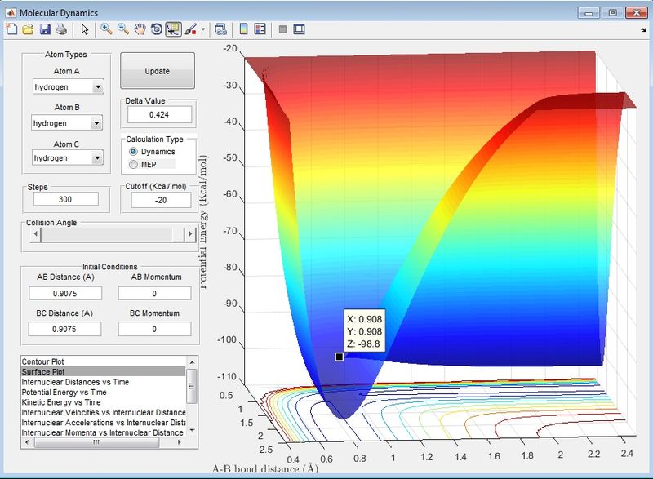Insert Colorbar from the toolbar

[243, 29]
